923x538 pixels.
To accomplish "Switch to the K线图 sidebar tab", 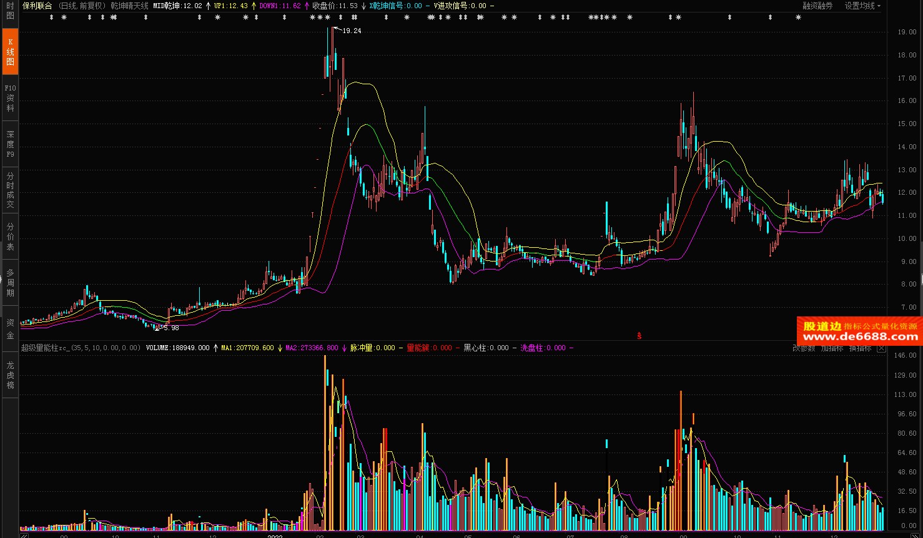I will 10,52.
